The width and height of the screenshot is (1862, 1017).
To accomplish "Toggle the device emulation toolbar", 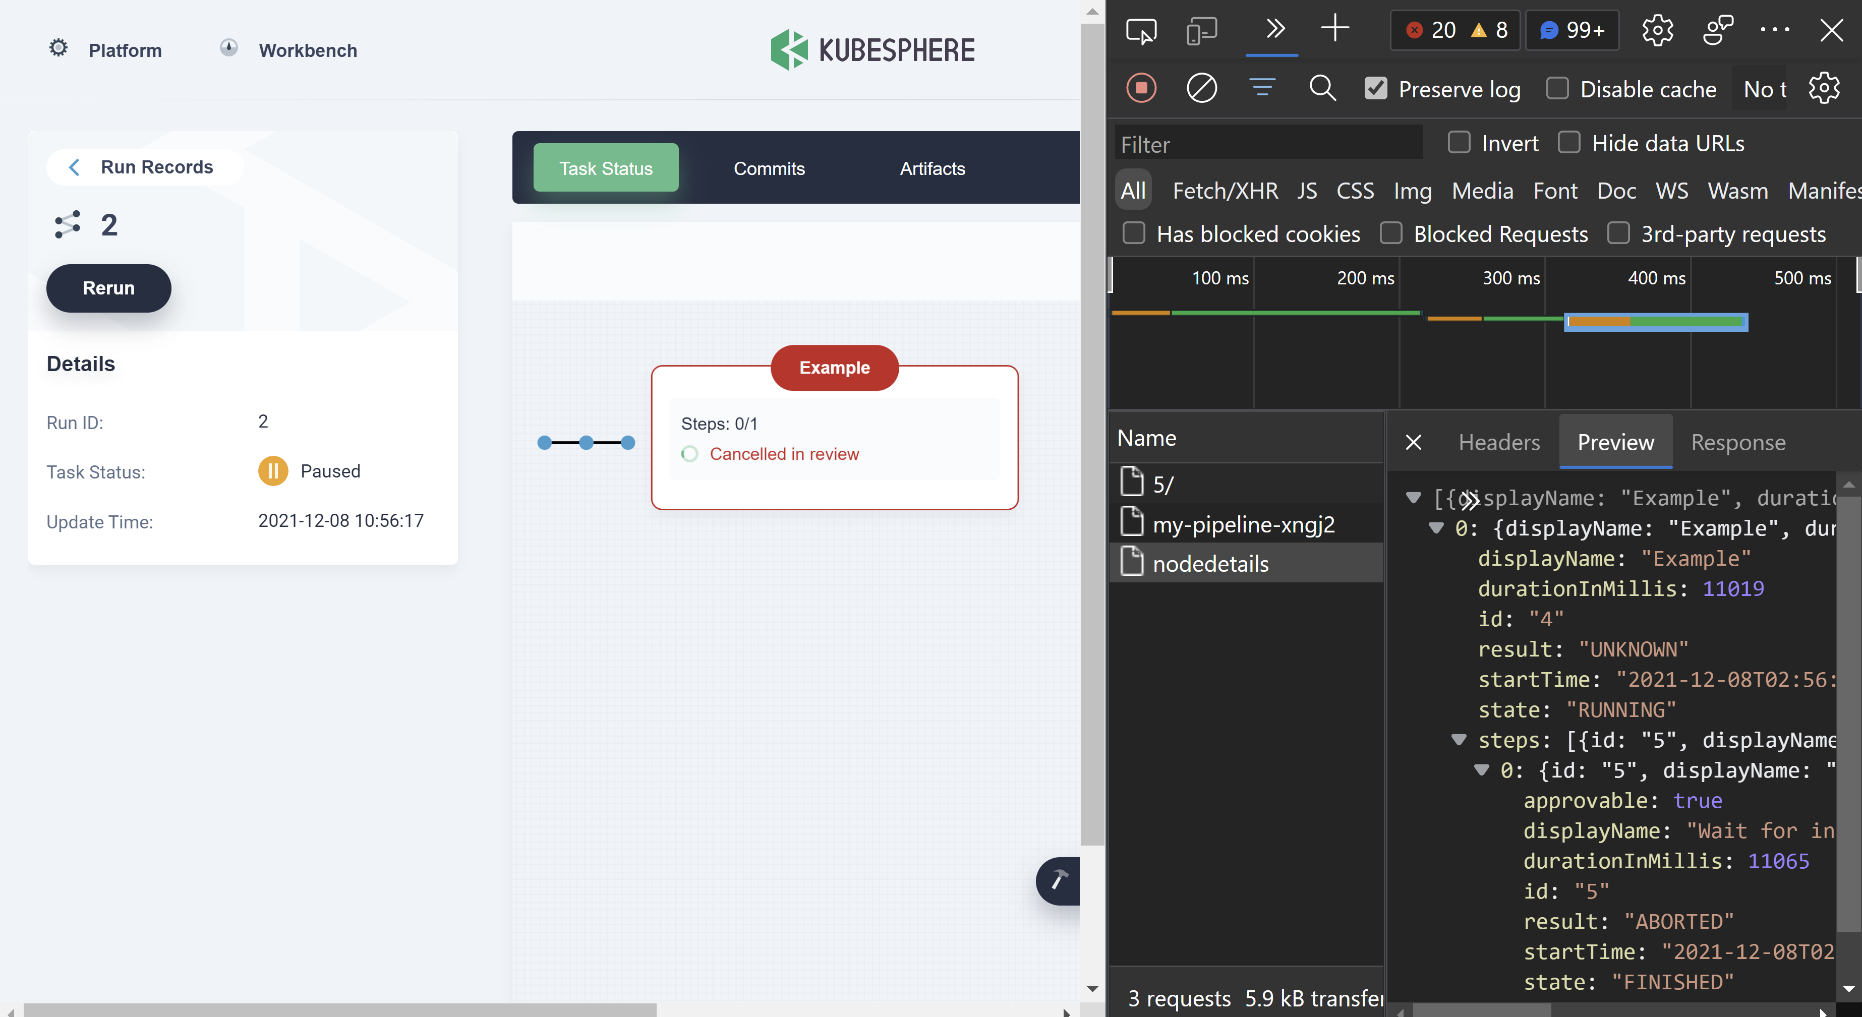I will tap(1201, 30).
